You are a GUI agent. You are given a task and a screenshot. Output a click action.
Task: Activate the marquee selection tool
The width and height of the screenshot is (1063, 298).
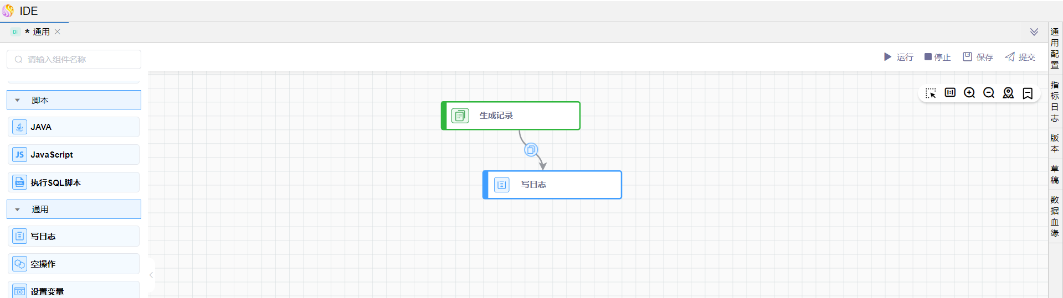click(x=931, y=93)
